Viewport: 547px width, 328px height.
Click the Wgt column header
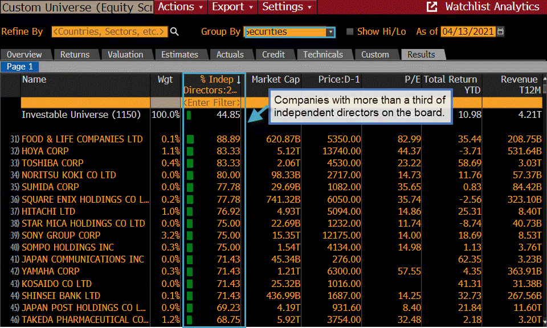tap(165, 80)
